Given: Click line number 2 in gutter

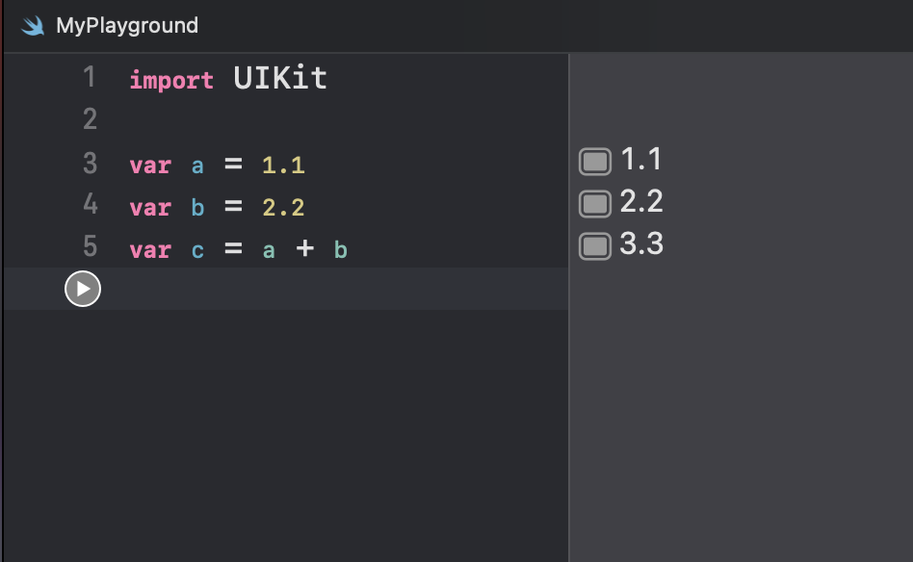Looking at the screenshot, I should (90, 119).
